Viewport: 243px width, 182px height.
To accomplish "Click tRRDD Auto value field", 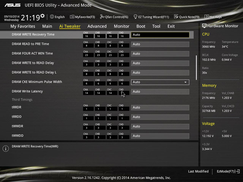I will pyautogui.click(x=160, y=117).
